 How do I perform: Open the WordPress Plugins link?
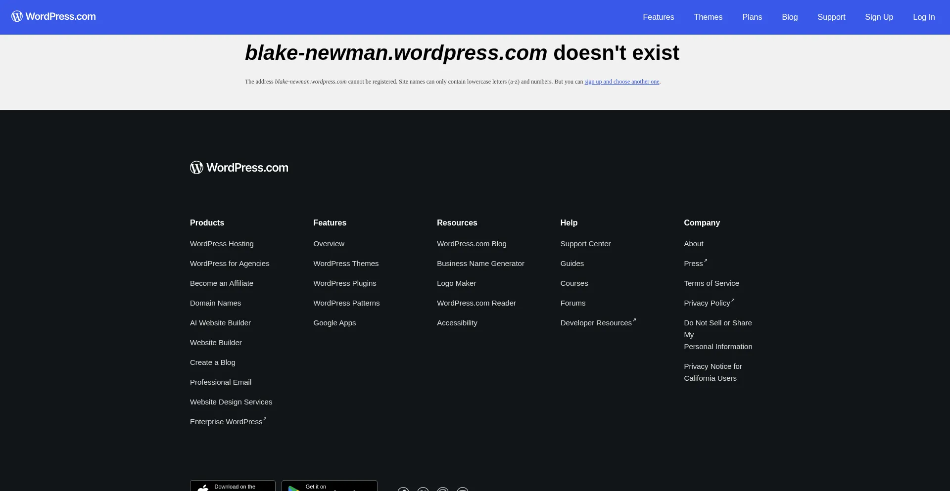coord(345,283)
